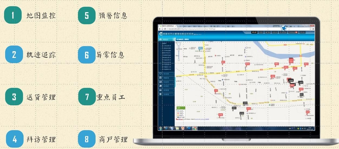Open Chrome from the Windows taskbar
The width and height of the screenshot is (339, 149).
pyautogui.click(x=194, y=129)
